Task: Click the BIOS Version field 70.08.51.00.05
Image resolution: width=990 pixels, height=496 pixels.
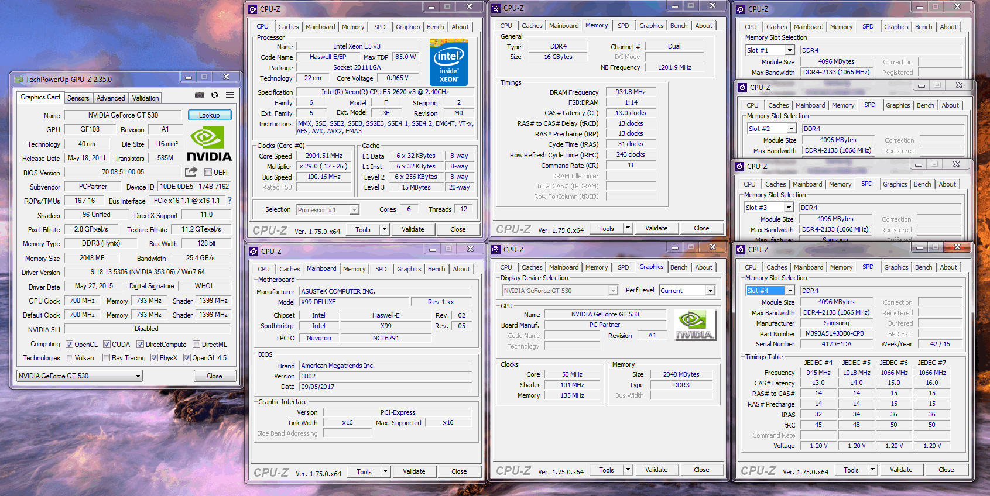Action: pos(123,172)
